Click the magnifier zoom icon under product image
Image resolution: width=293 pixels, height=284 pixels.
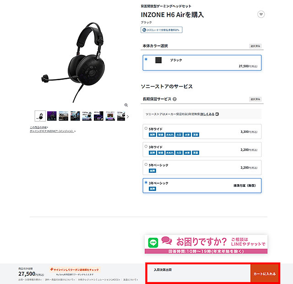click(126, 105)
